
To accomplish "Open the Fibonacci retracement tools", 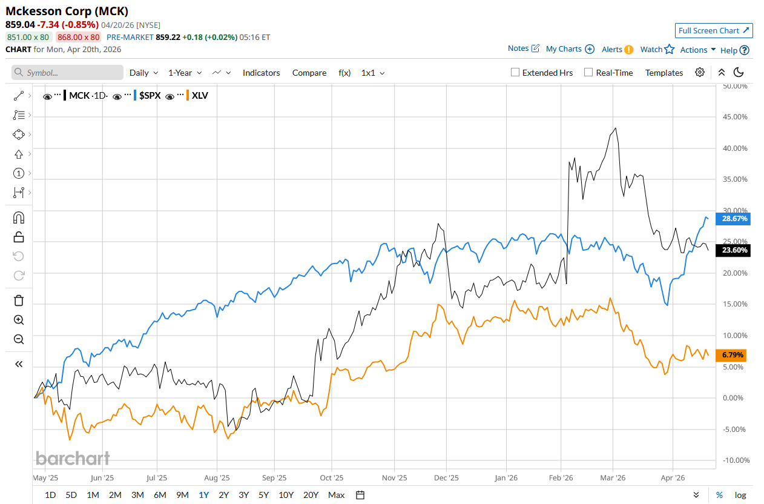I will (18, 115).
